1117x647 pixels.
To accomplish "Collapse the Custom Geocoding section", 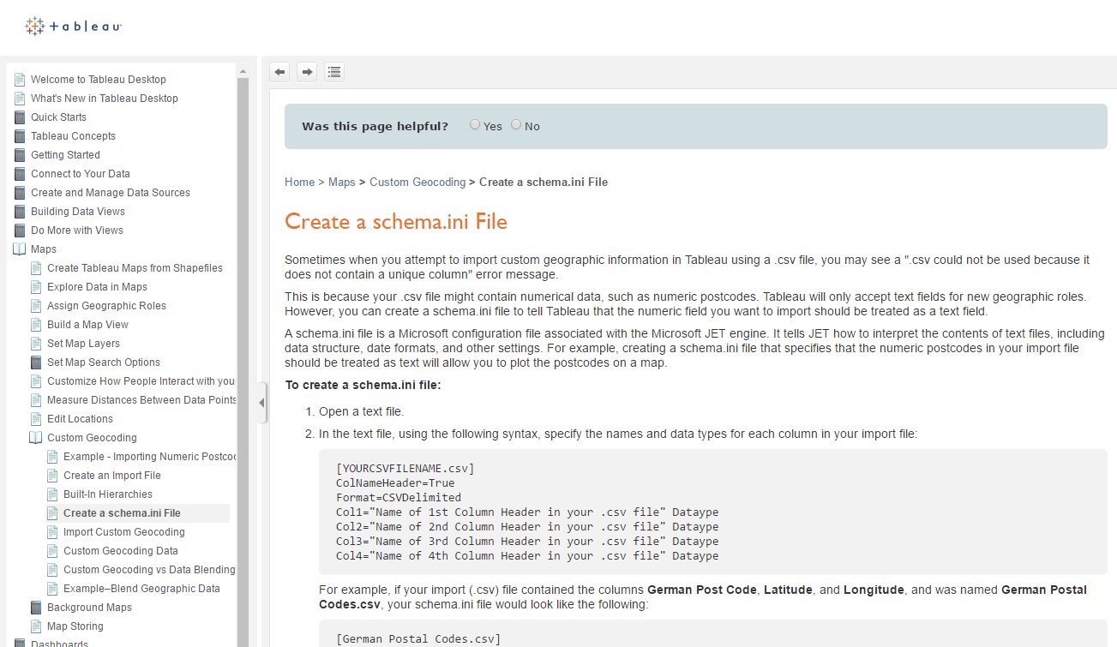I will 35,437.
